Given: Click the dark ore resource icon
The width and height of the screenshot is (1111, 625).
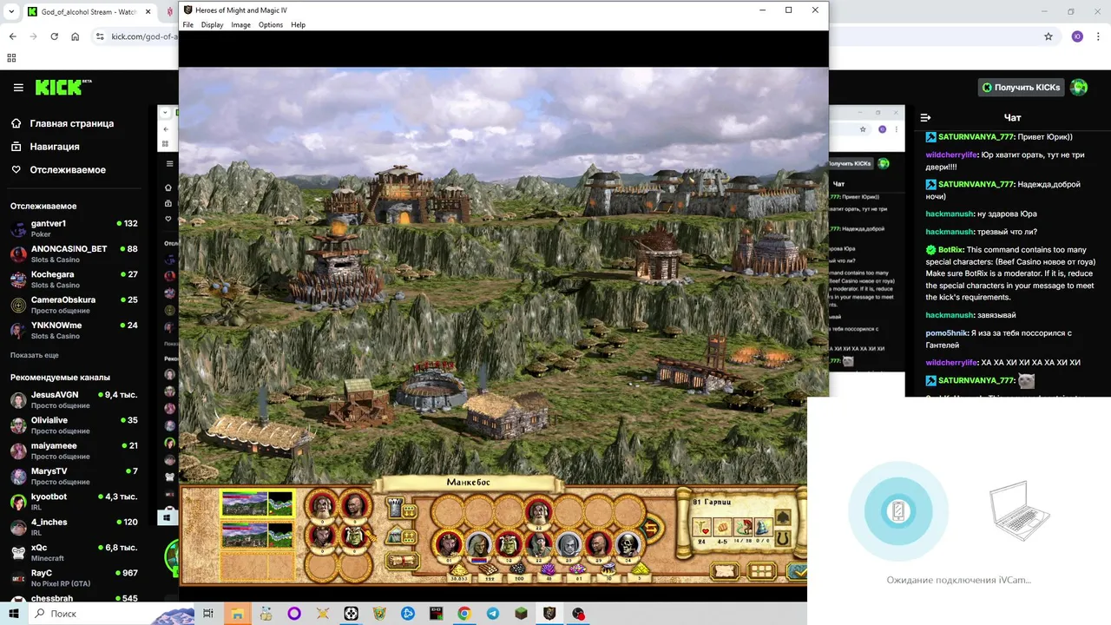Looking at the screenshot, I should click(x=519, y=569).
